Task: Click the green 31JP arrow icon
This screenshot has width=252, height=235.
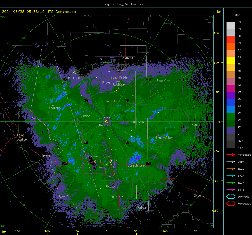Action: pos(231,182)
